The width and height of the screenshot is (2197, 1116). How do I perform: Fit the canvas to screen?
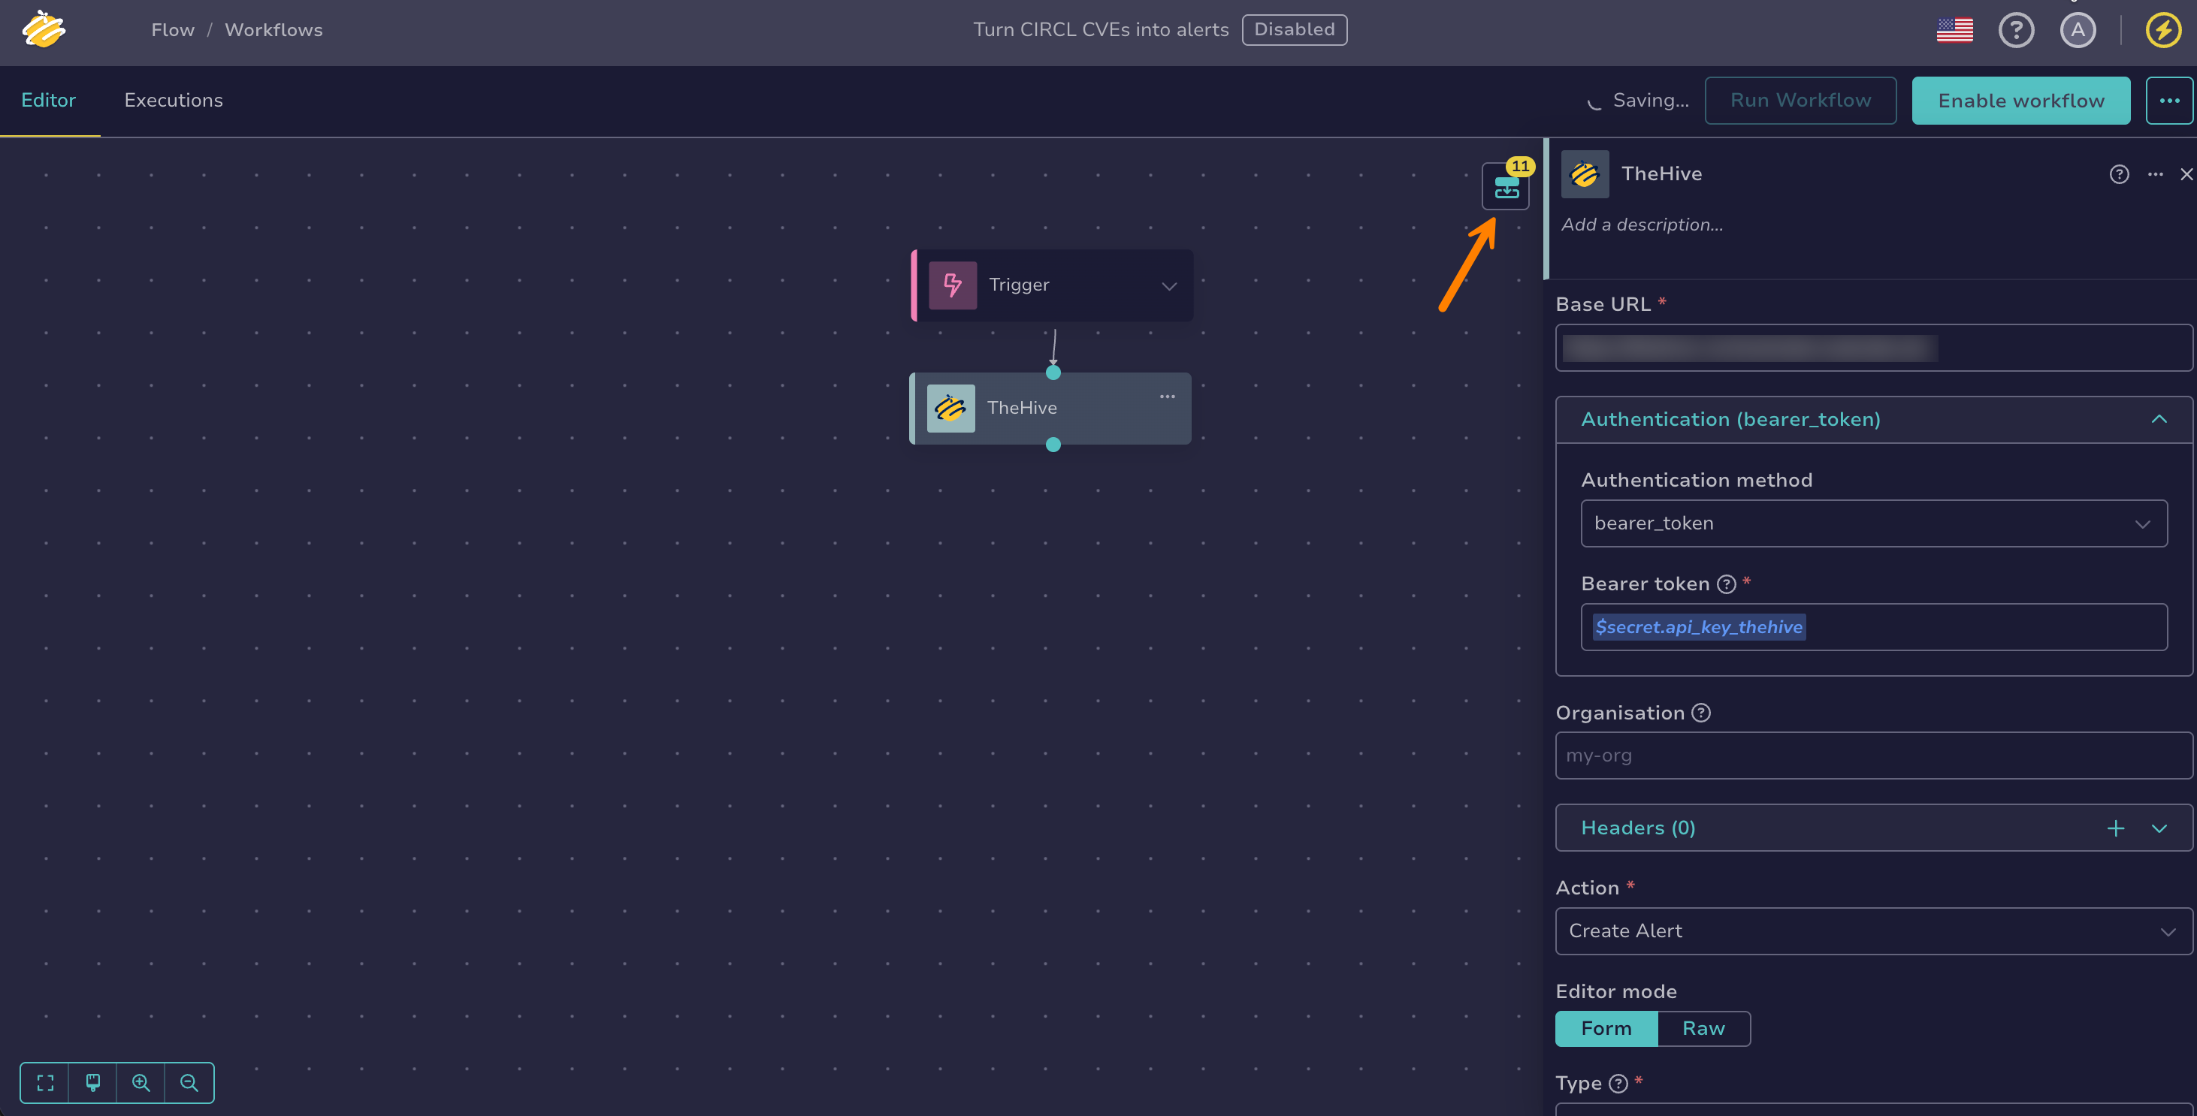click(45, 1083)
